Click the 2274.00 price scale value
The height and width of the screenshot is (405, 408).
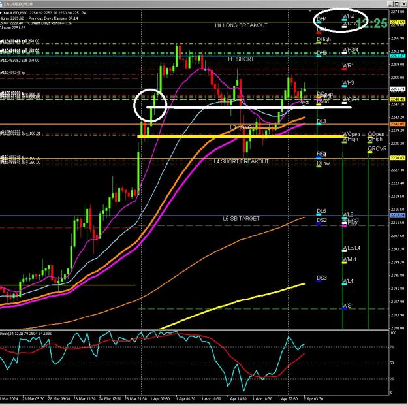pos(398,12)
